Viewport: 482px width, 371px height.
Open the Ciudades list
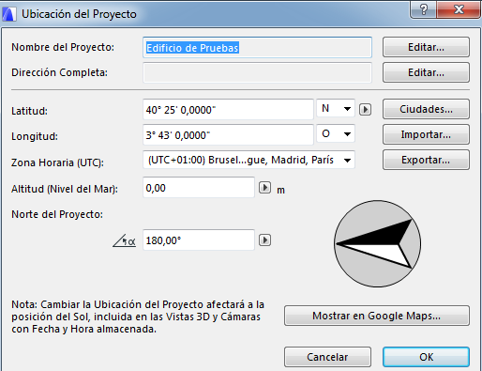point(426,109)
